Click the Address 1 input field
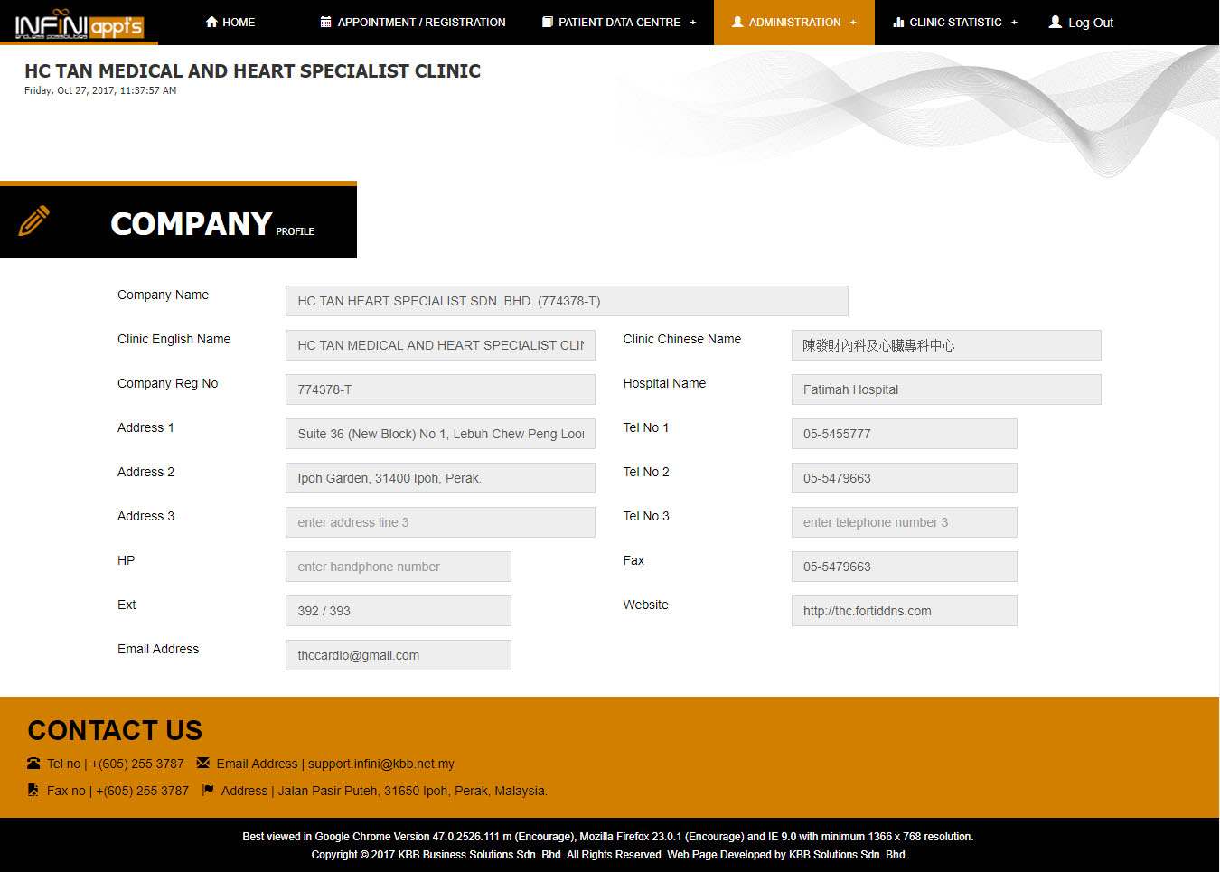 (x=440, y=434)
